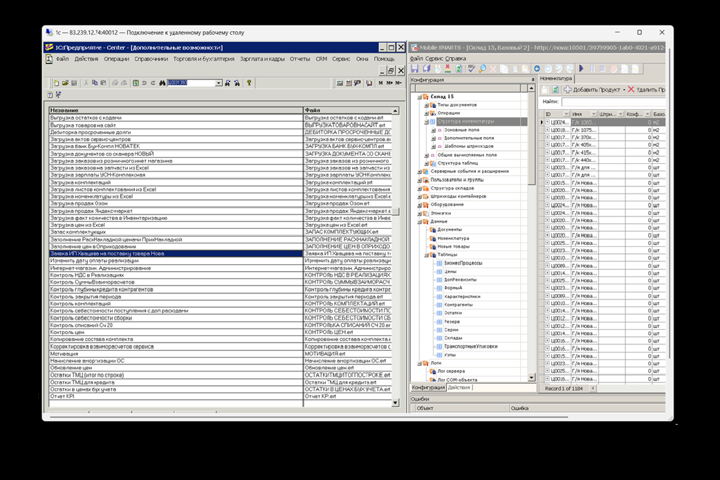Save configuration in Mobile SMARTS toolbar

[415, 68]
